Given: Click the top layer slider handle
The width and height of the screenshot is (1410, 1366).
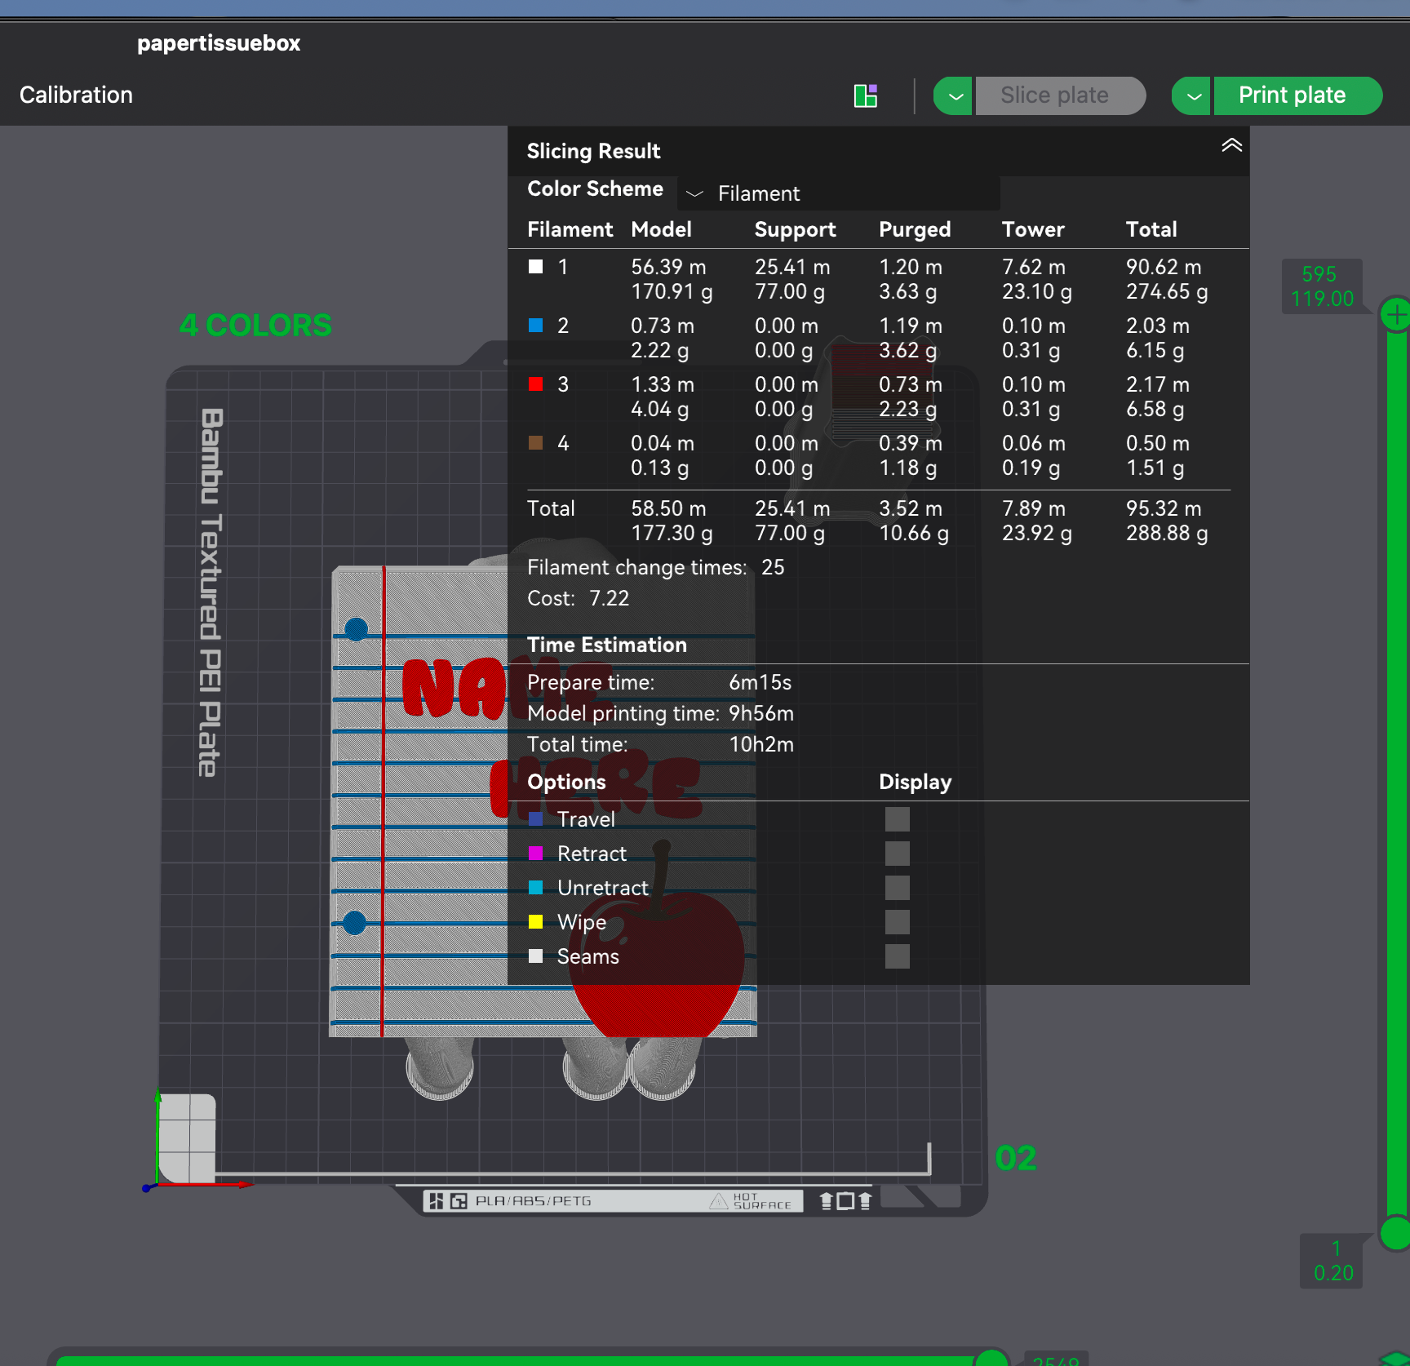Looking at the screenshot, I should (1396, 315).
